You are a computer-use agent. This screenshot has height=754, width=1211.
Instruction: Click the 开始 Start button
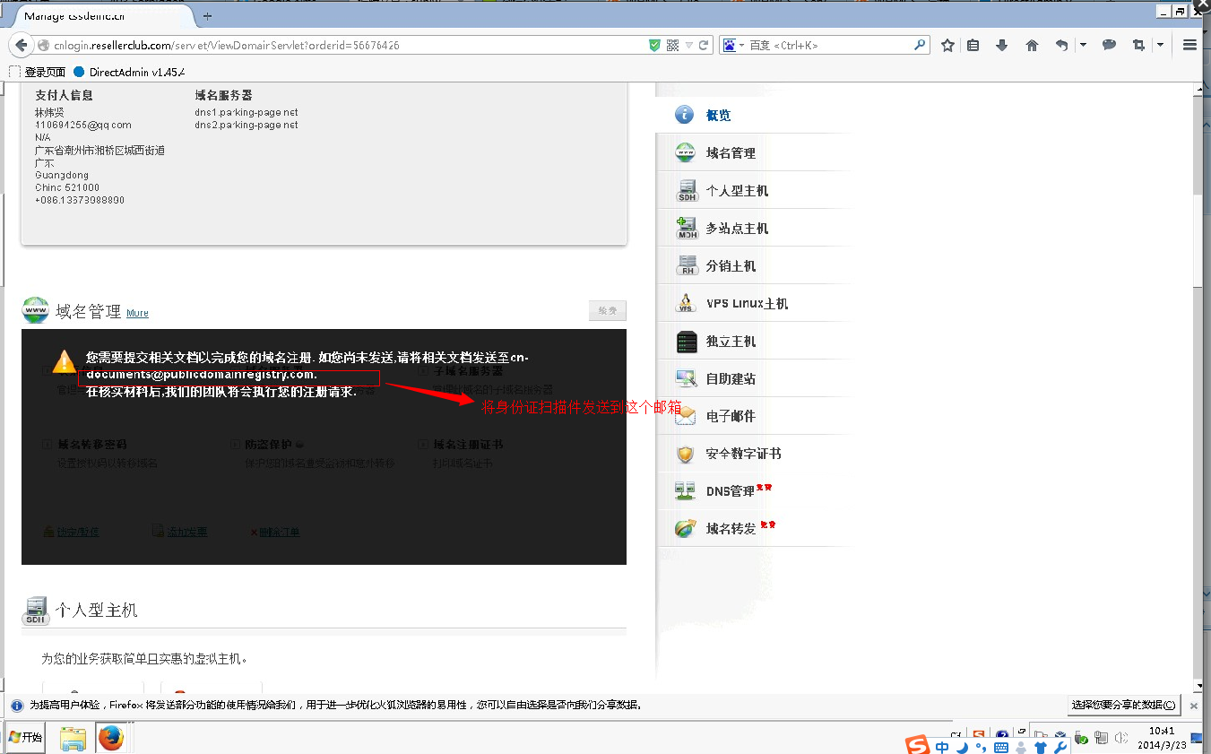pyautogui.click(x=25, y=737)
